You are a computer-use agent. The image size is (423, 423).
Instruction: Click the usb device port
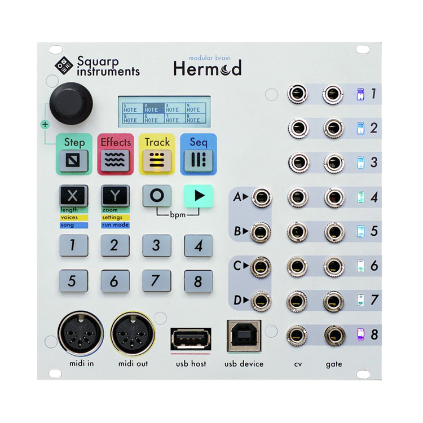pyautogui.click(x=244, y=336)
